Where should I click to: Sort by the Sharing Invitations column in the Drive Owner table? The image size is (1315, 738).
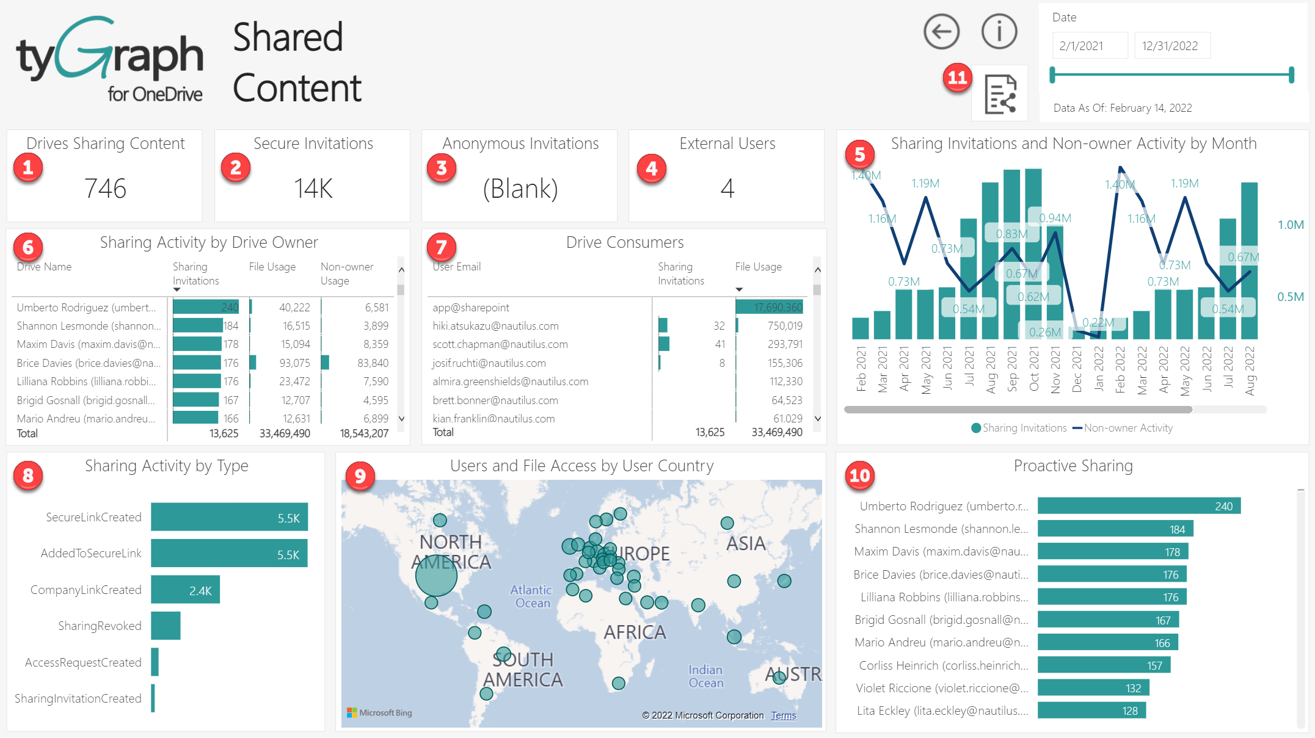pos(195,273)
